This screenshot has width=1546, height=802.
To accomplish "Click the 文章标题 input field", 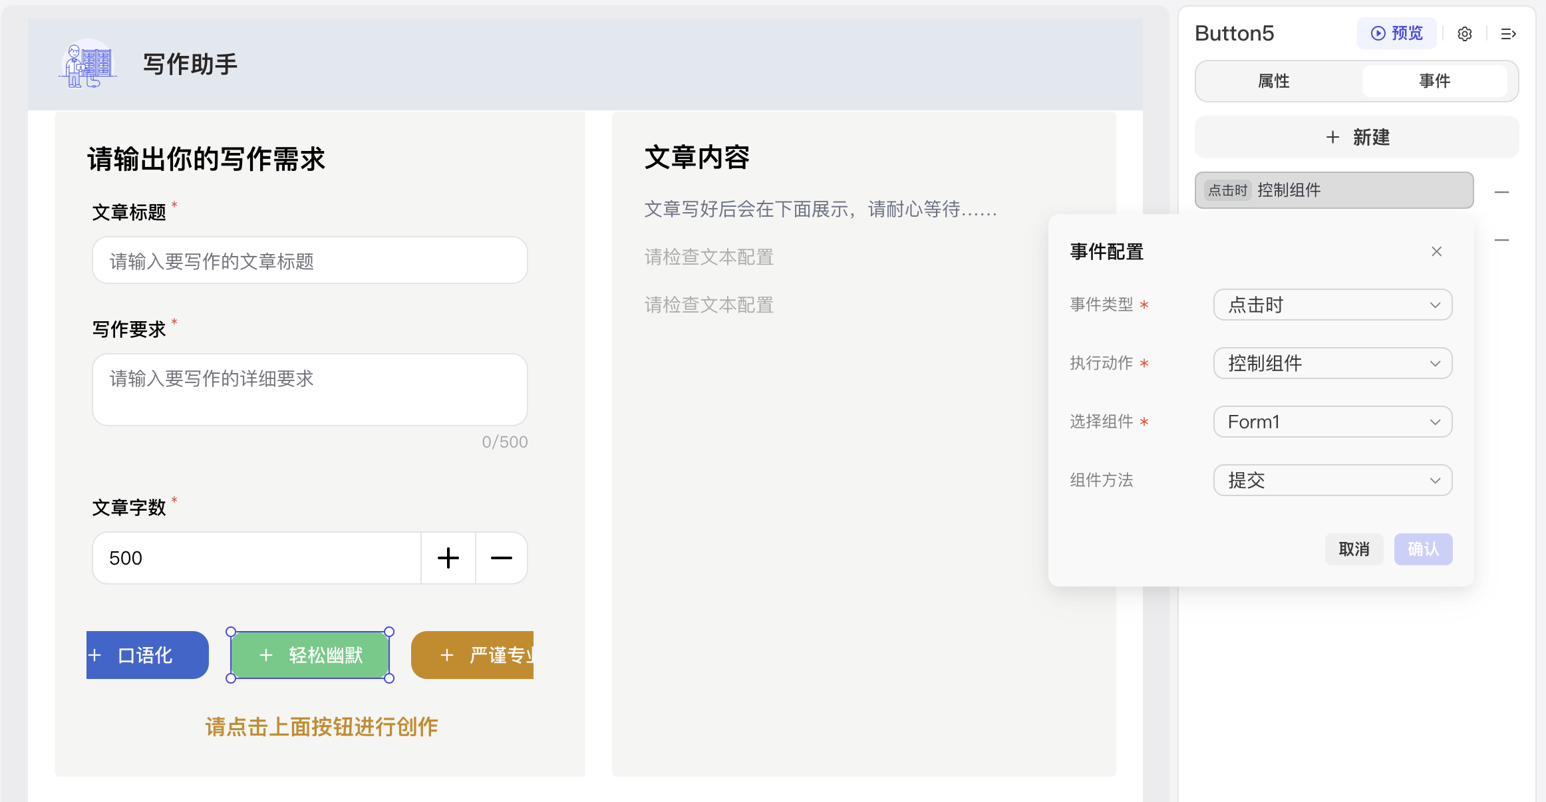I will tap(309, 261).
